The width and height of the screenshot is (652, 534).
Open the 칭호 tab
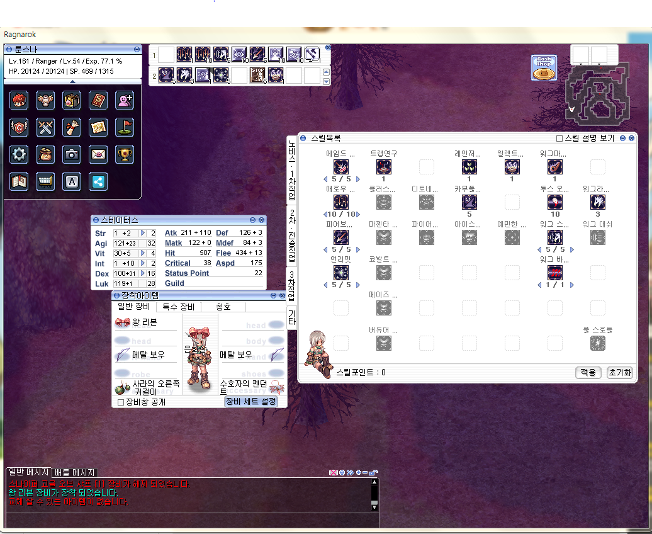click(x=223, y=307)
